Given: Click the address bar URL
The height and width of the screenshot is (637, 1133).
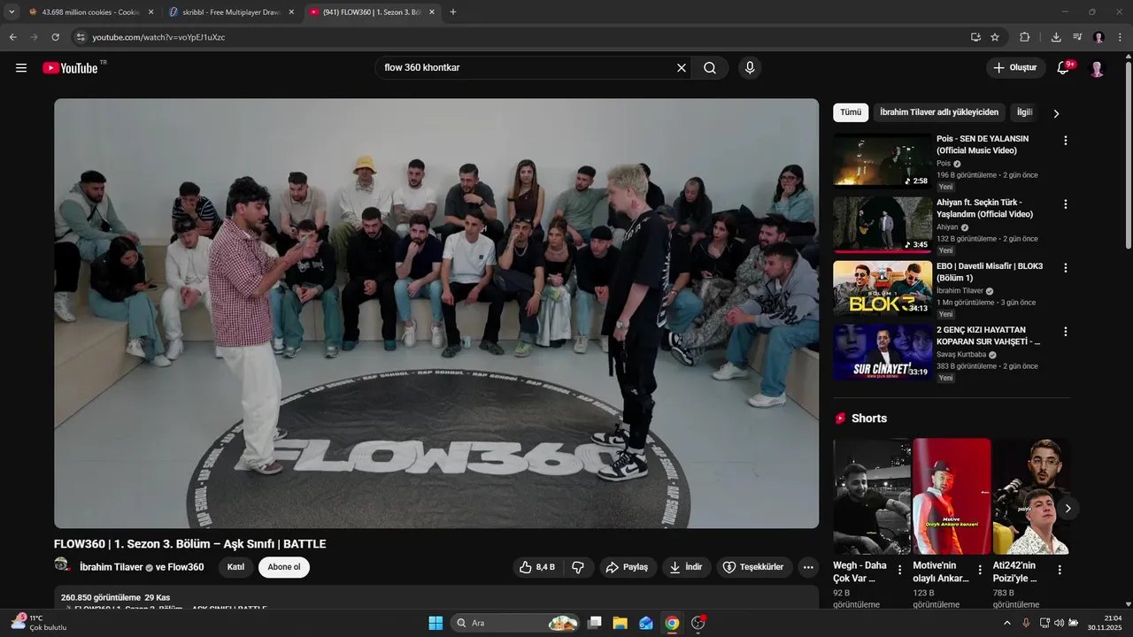Looking at the screenshot, I should (159, 37).
